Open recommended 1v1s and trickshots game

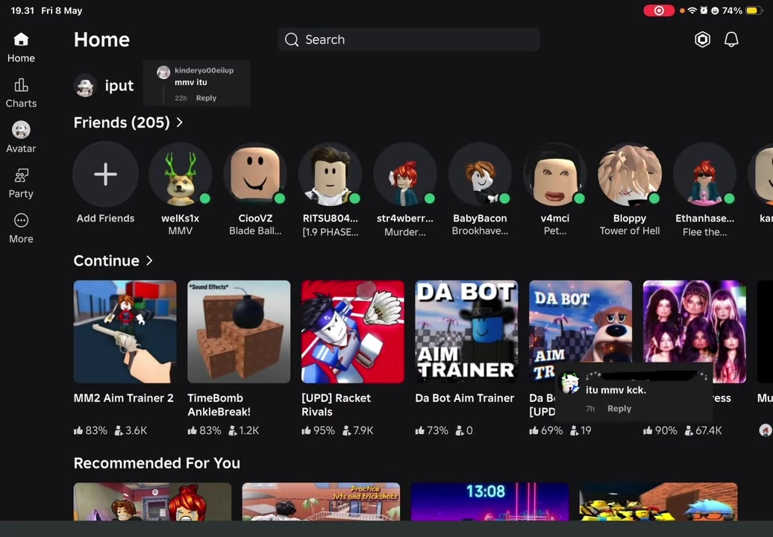pyautogui.click(x=321, y=501)
